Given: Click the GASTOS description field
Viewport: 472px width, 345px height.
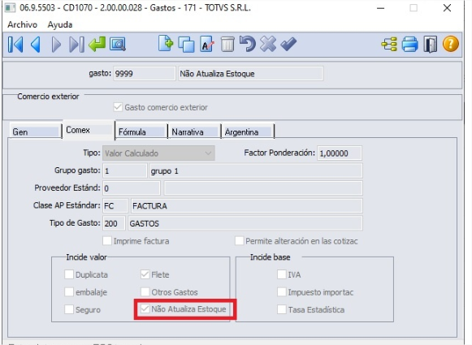Looking at the screenshot, I should pyautogui.click(x=245, y=223).
